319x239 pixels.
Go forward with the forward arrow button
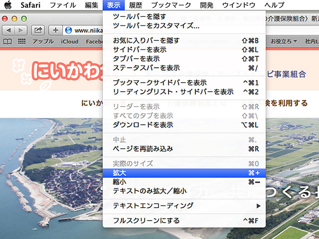click(x=21, y=30)
